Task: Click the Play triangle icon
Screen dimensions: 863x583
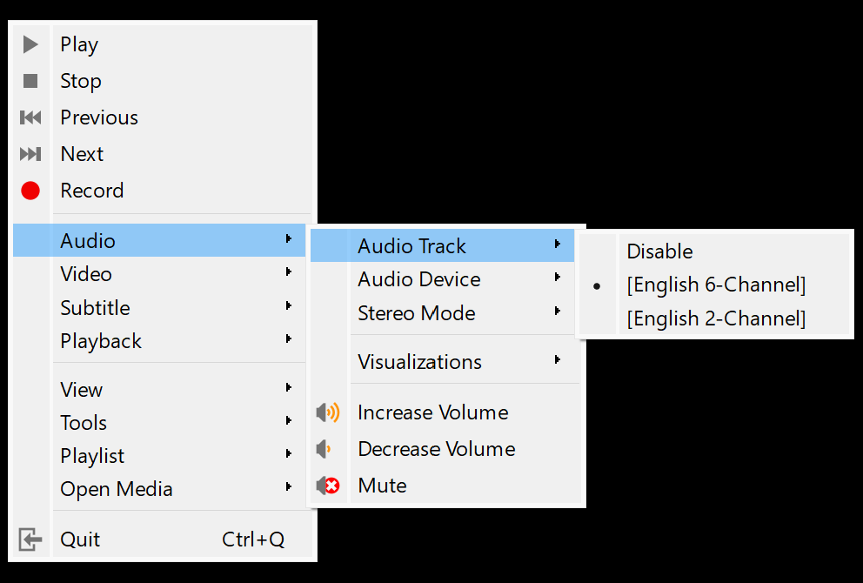Action: point(30,44)
